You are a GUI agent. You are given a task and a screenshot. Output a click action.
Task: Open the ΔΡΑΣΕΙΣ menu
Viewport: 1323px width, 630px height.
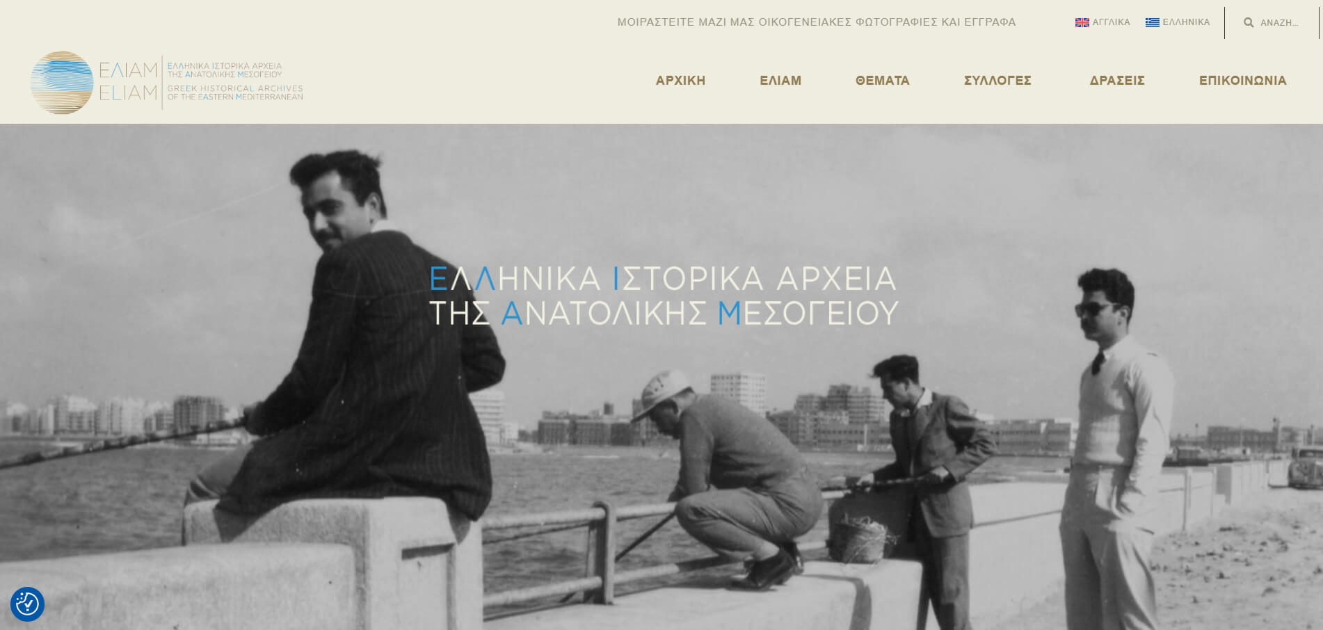click(x=1117, y=81)
